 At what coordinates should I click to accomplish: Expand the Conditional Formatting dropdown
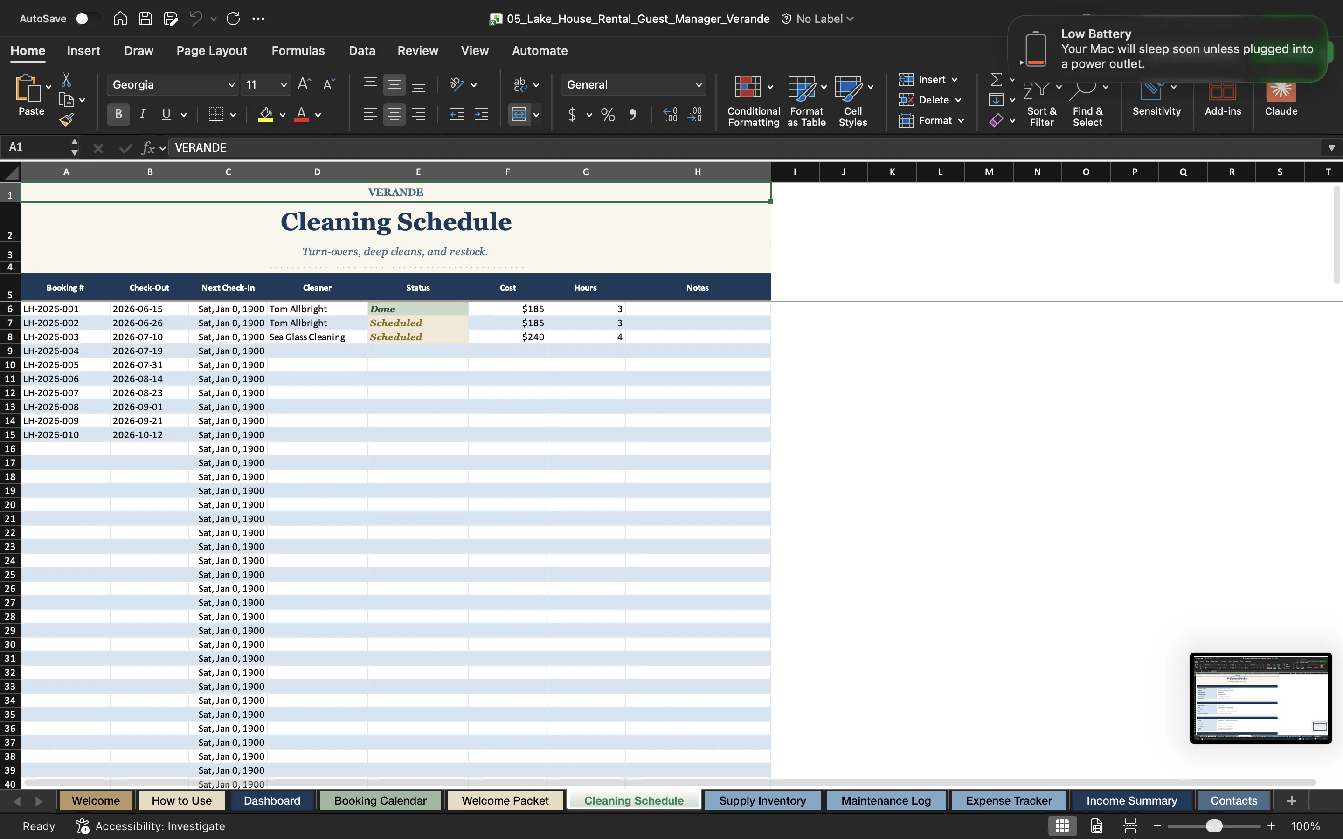point(770,87)
